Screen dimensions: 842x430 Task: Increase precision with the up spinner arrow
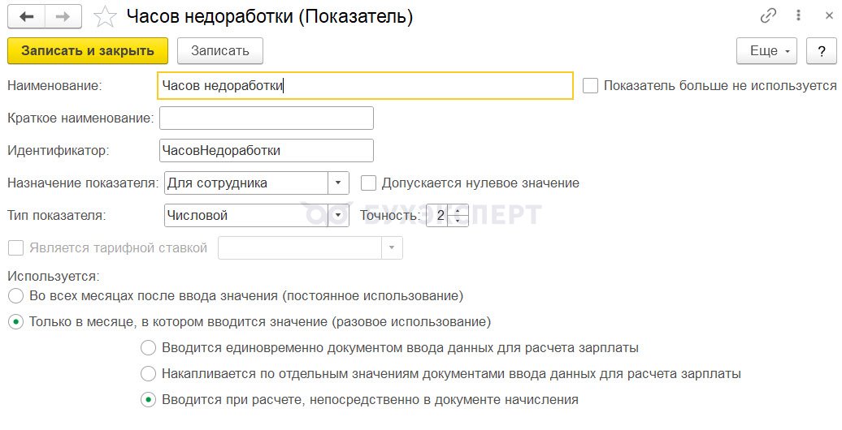tap(458, 210)
